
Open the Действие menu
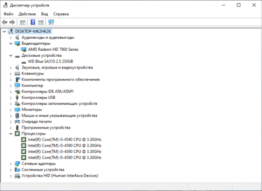27,14
